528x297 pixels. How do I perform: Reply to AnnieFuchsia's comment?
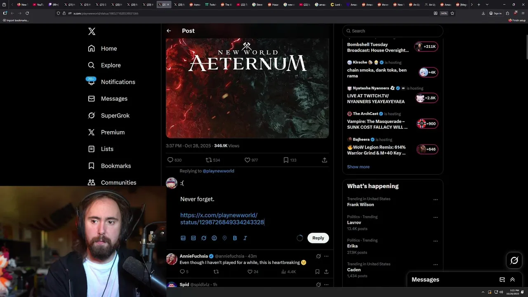point(182,272)
